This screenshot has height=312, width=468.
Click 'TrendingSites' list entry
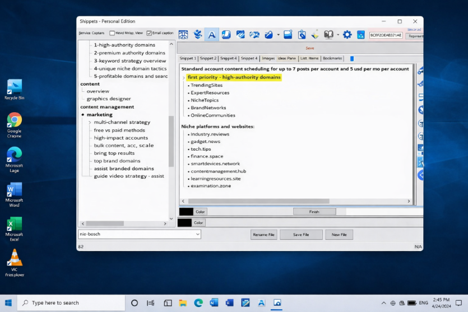coord(207,85)
